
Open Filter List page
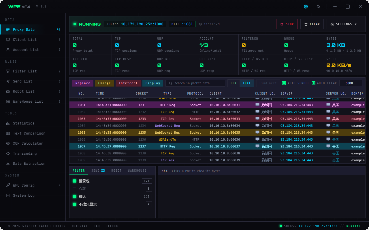33,71
